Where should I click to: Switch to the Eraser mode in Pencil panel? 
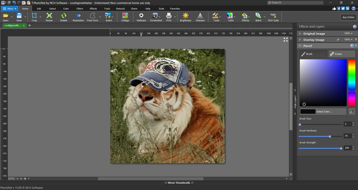click(341, 54)
